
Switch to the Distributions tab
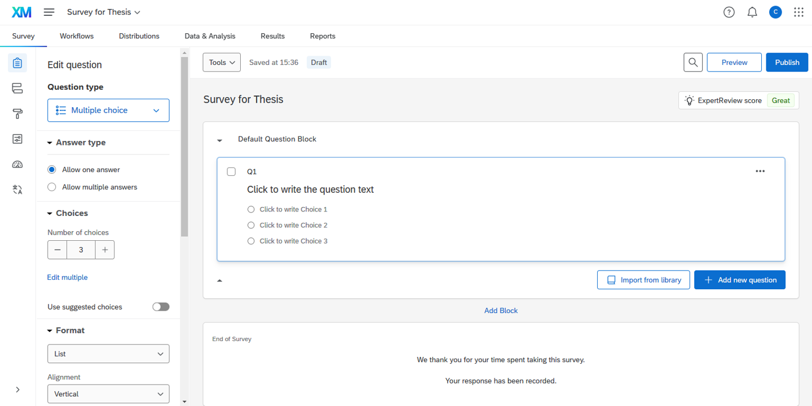(x=139, y=36)
